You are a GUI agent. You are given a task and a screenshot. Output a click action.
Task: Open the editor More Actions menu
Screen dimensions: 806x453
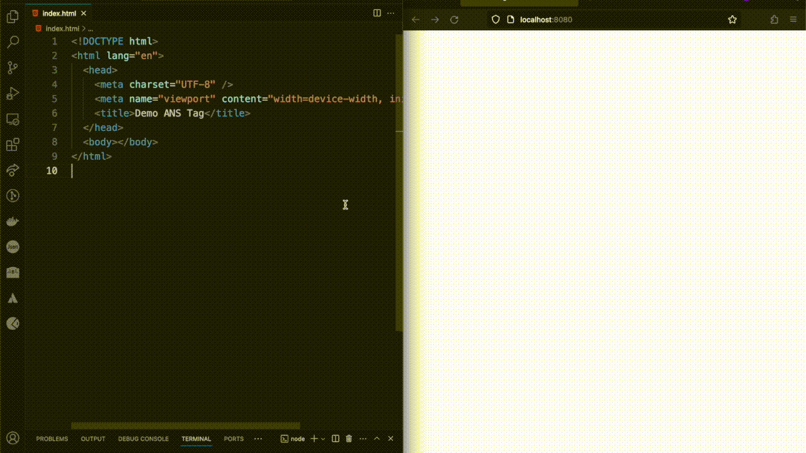click(x=392, y=13)
